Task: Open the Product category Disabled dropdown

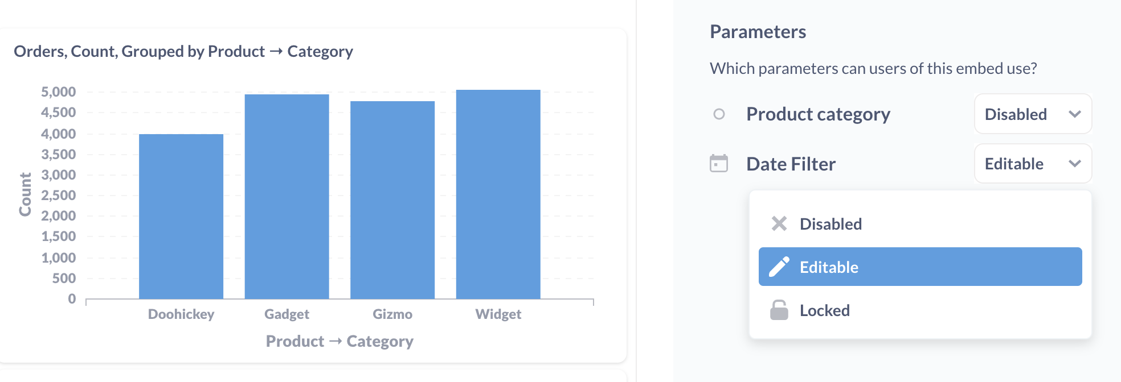Action: 1033,114
